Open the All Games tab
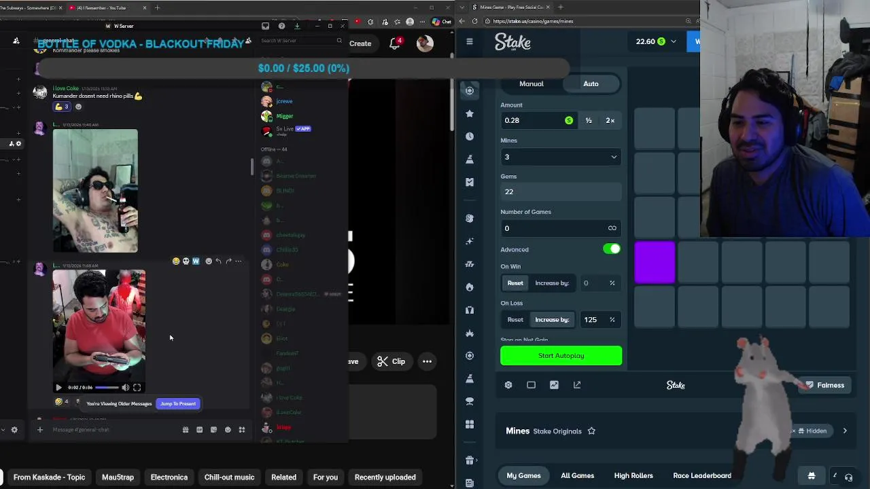The width and height of the screenshot is (870, 489). (x=577, y=475)
